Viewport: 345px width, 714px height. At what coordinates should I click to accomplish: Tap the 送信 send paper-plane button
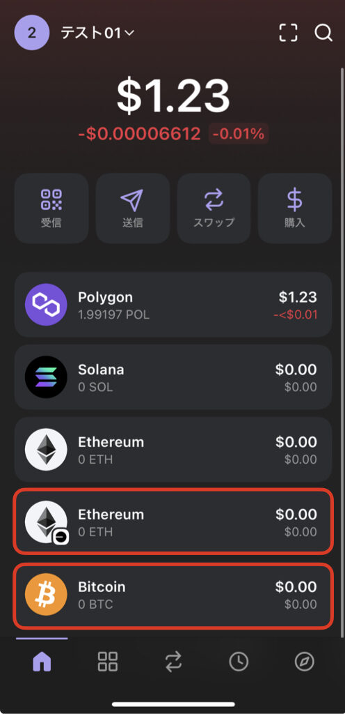point(133,208)
